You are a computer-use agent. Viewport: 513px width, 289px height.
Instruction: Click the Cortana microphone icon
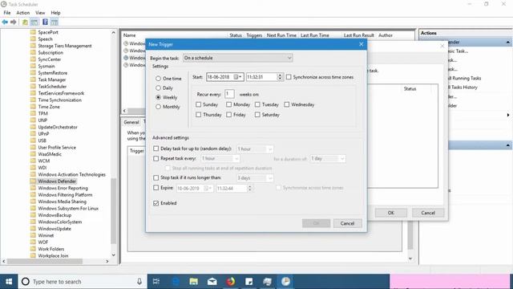click(139, 282)
